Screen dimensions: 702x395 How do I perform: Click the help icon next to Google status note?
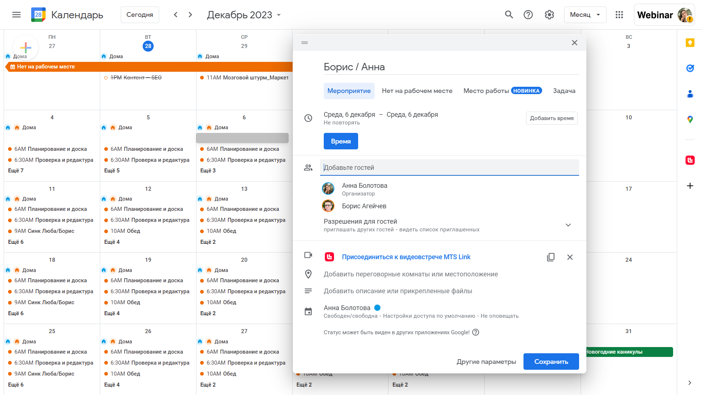click(x=476, y=332)
